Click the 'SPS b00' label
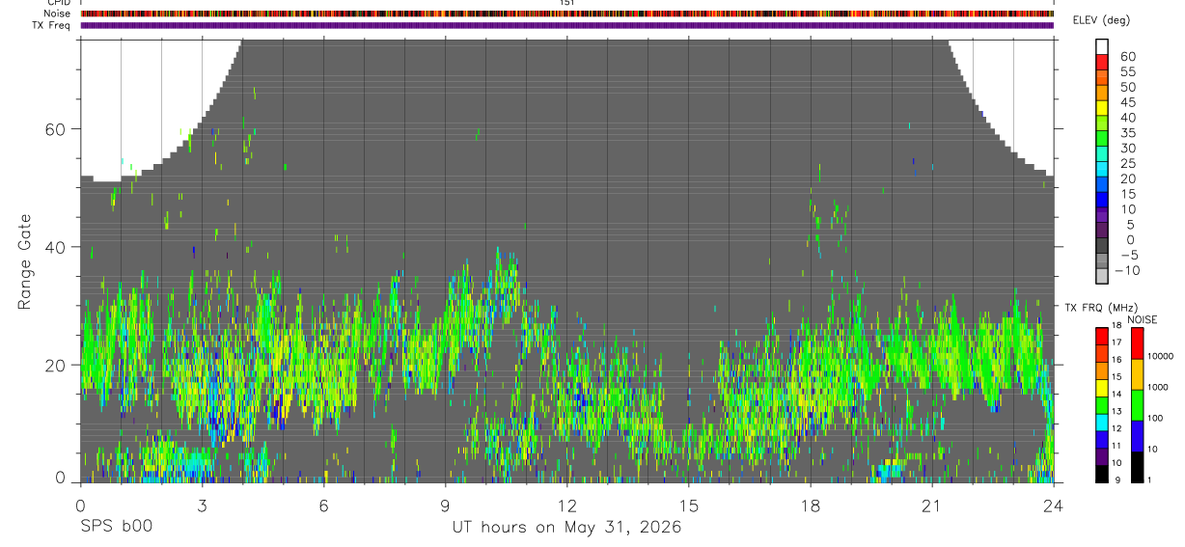Image resolution: width=1185 pixels, height=547 pixels. (x=116, y=528)
